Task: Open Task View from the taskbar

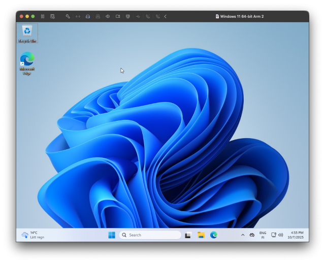Action: coord(188,235)
